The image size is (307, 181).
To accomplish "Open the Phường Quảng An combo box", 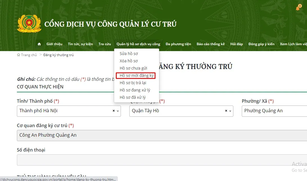I will (274, 111).
